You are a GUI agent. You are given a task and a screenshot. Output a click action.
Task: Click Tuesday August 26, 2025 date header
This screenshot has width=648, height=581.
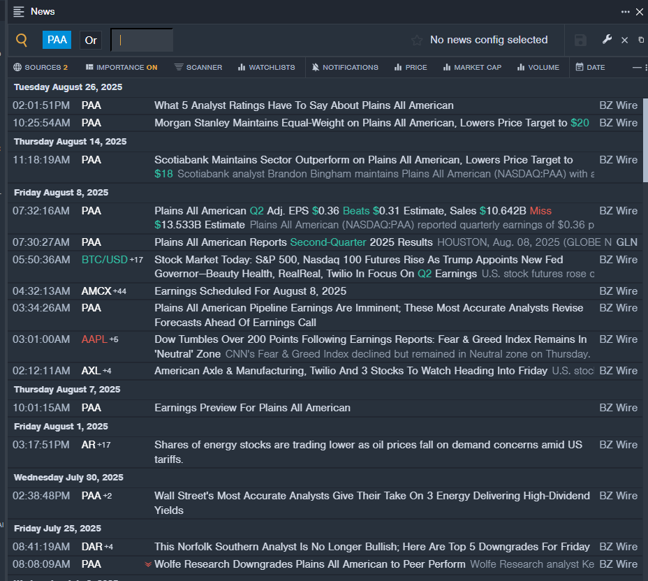[x=68, y=87]
